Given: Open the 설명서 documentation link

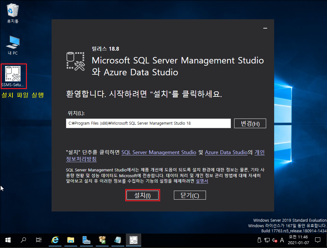Looking at the screenshot, I should (x=202, y=181).
